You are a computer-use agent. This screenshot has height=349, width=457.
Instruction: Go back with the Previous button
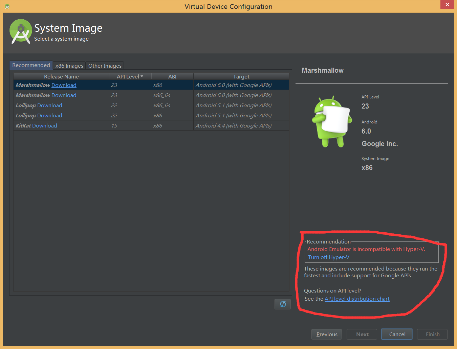(x=327, y=334)
